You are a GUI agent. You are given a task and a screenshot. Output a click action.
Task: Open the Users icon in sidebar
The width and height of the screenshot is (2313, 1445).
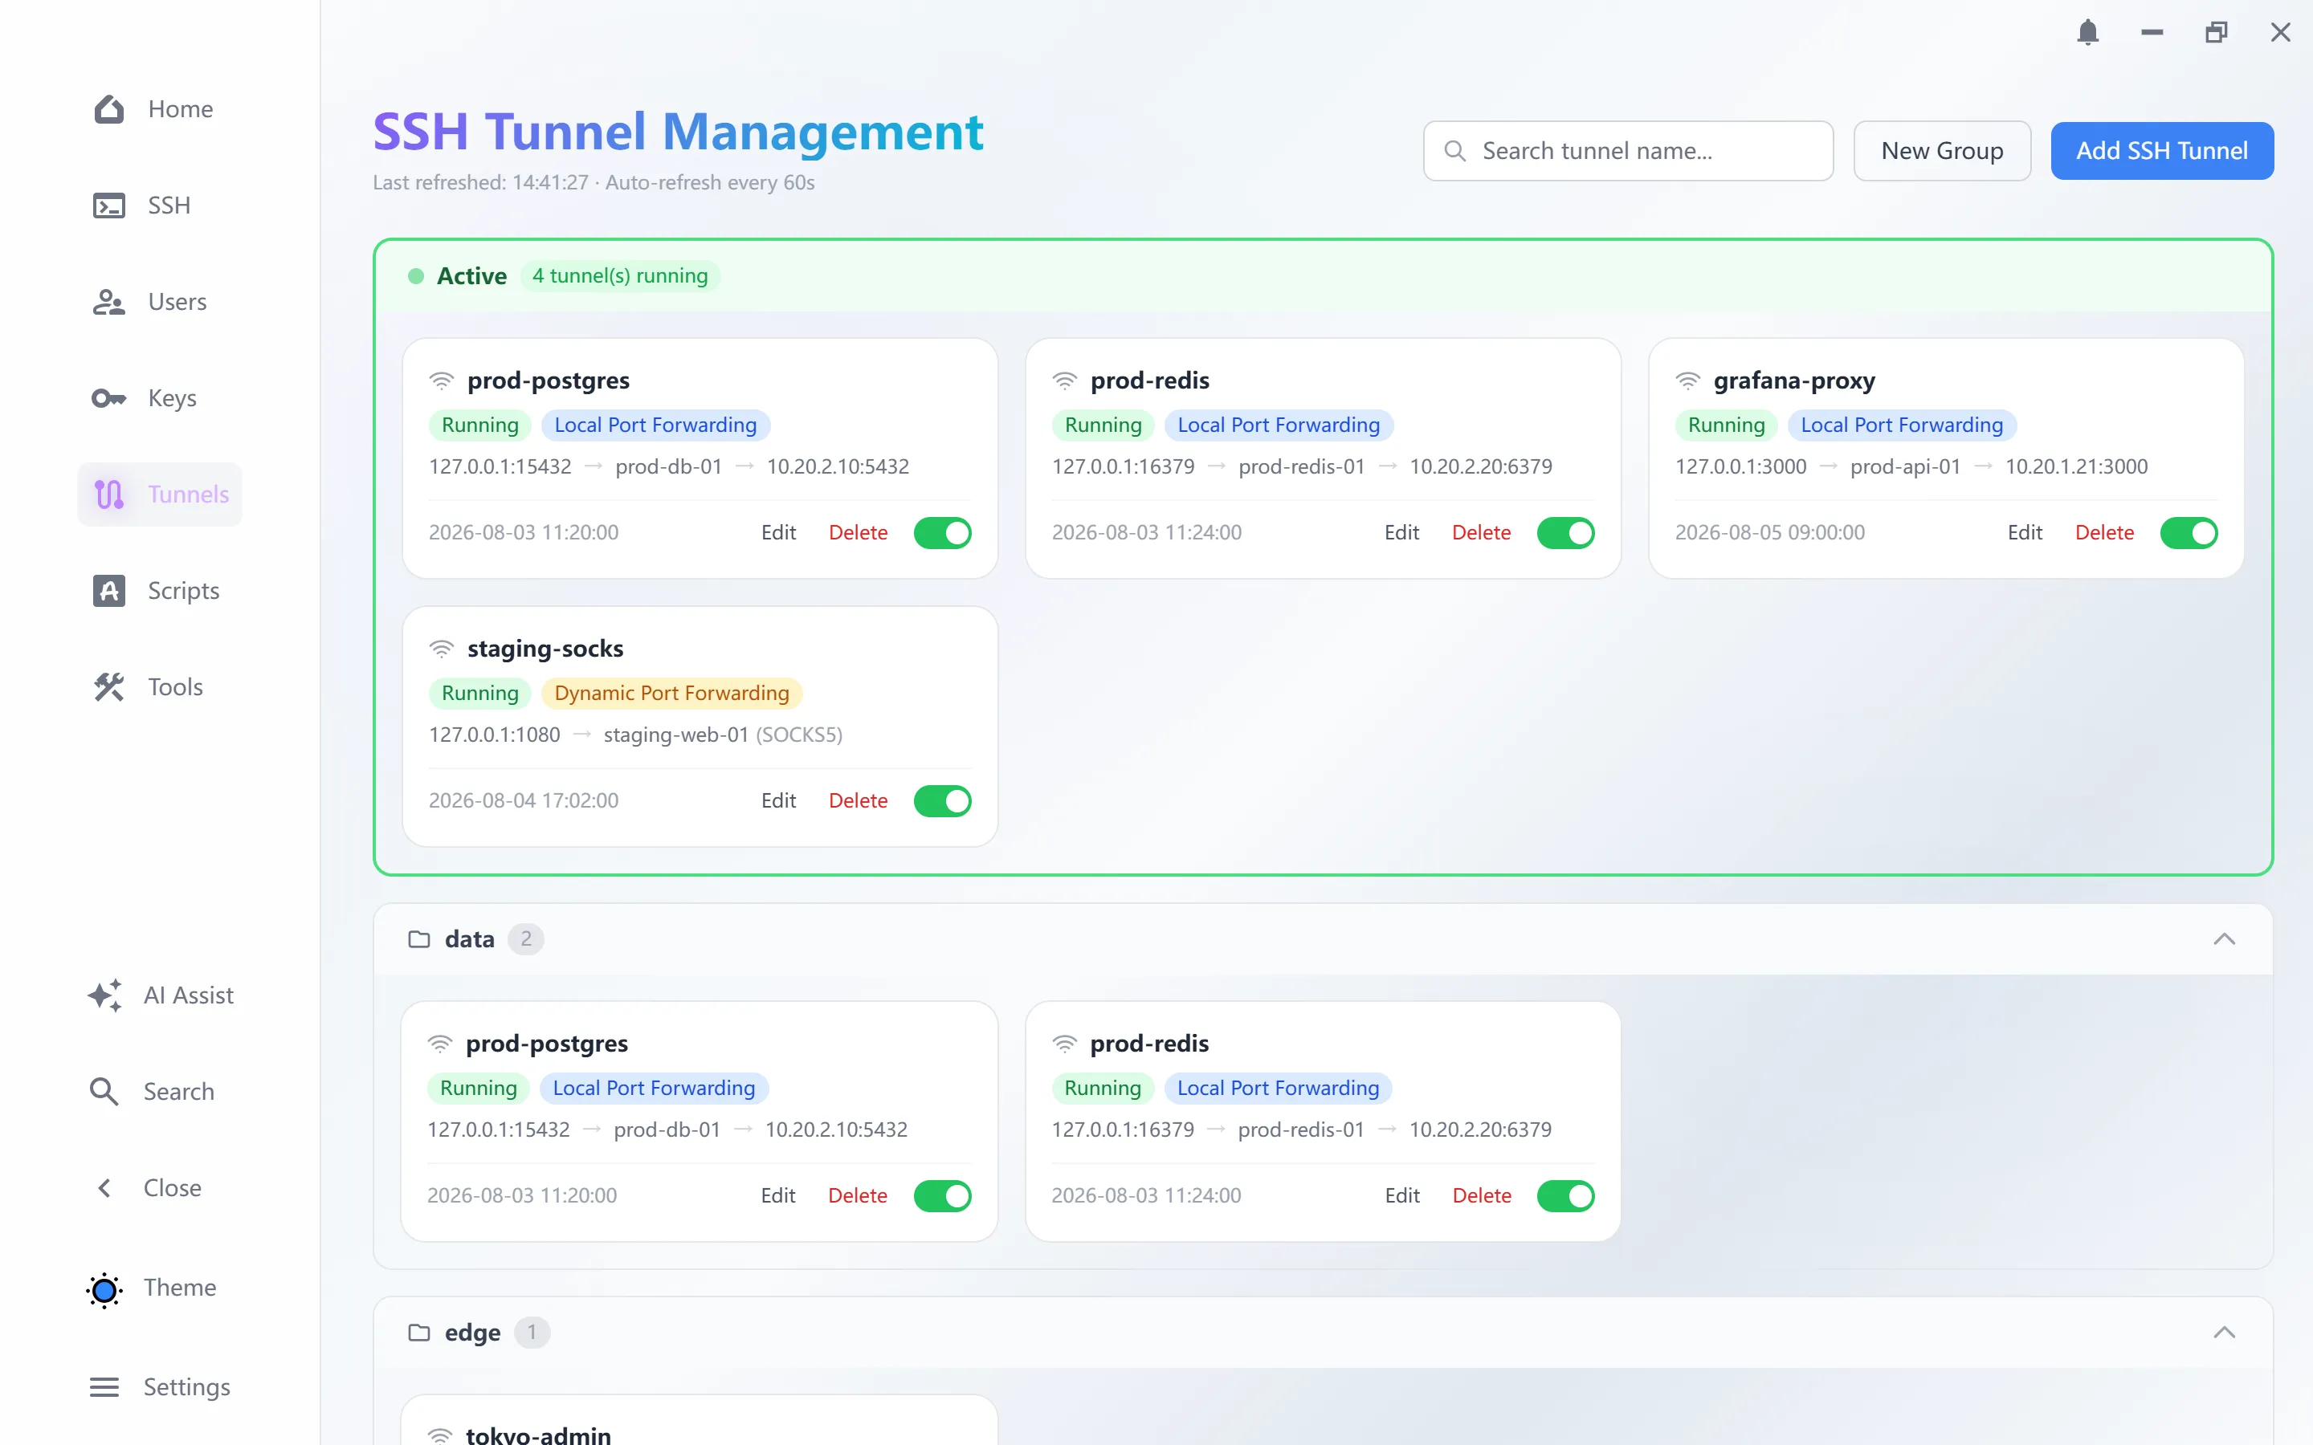[109, 302]
